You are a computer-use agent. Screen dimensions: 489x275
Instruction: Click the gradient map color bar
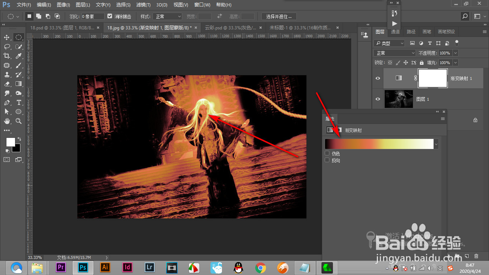click(x=379, y=144)
